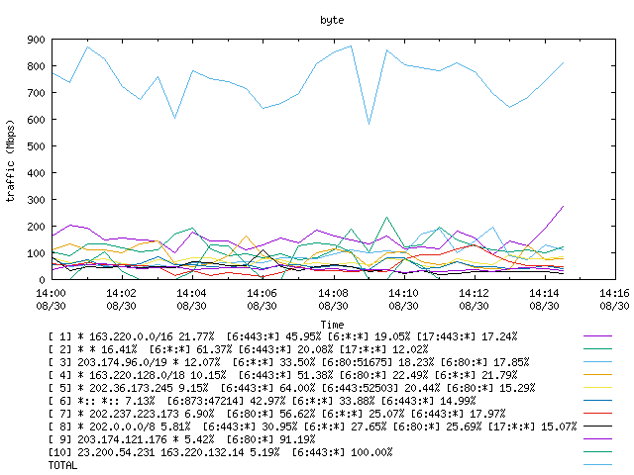Click the 14:06 08/30 time label

pyautogui.click(x=262, y=299)
